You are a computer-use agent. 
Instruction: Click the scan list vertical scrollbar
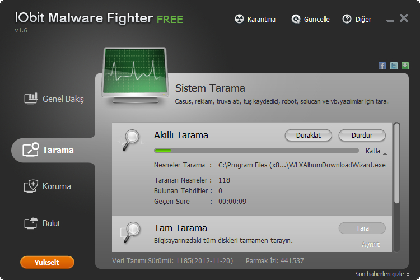pos(397,162)
